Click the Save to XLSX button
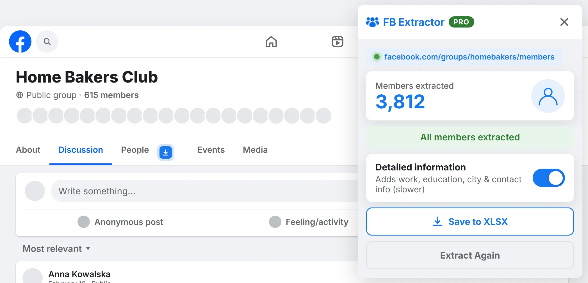 pos(470,222)
